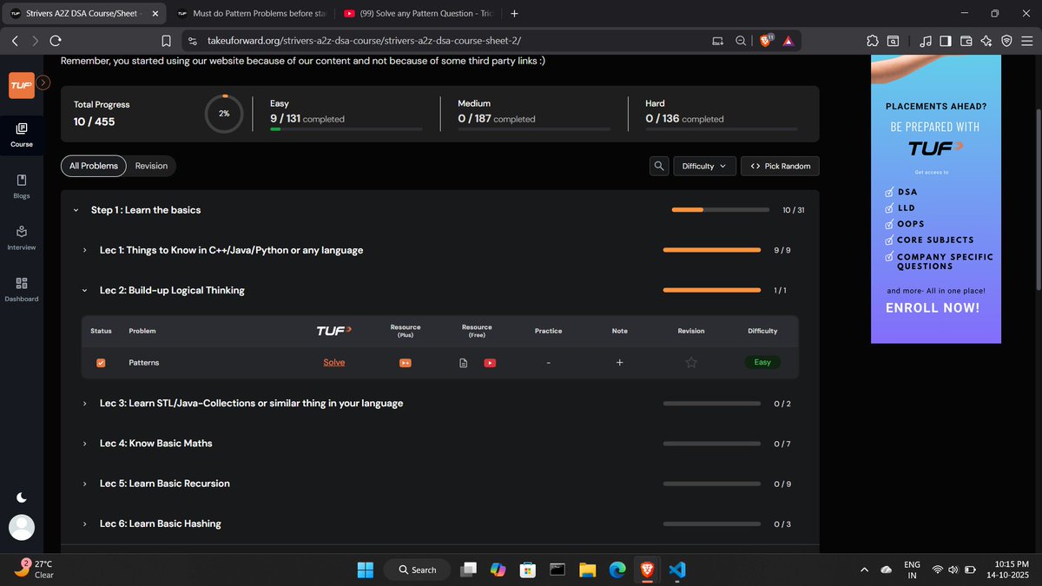Launch Visual Studio Code from taskbar

(678, 570)
